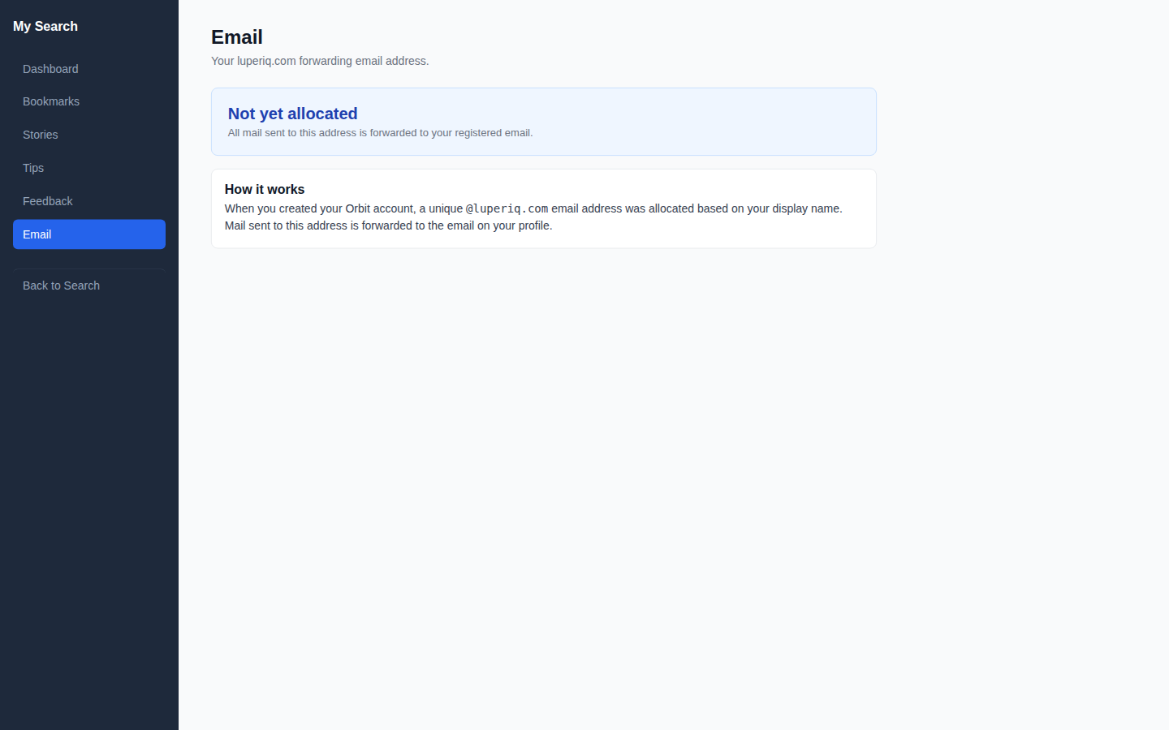The height and width of the screenshot is (730, 1169).
Task: Click Back to Search link
Action: 61,286
